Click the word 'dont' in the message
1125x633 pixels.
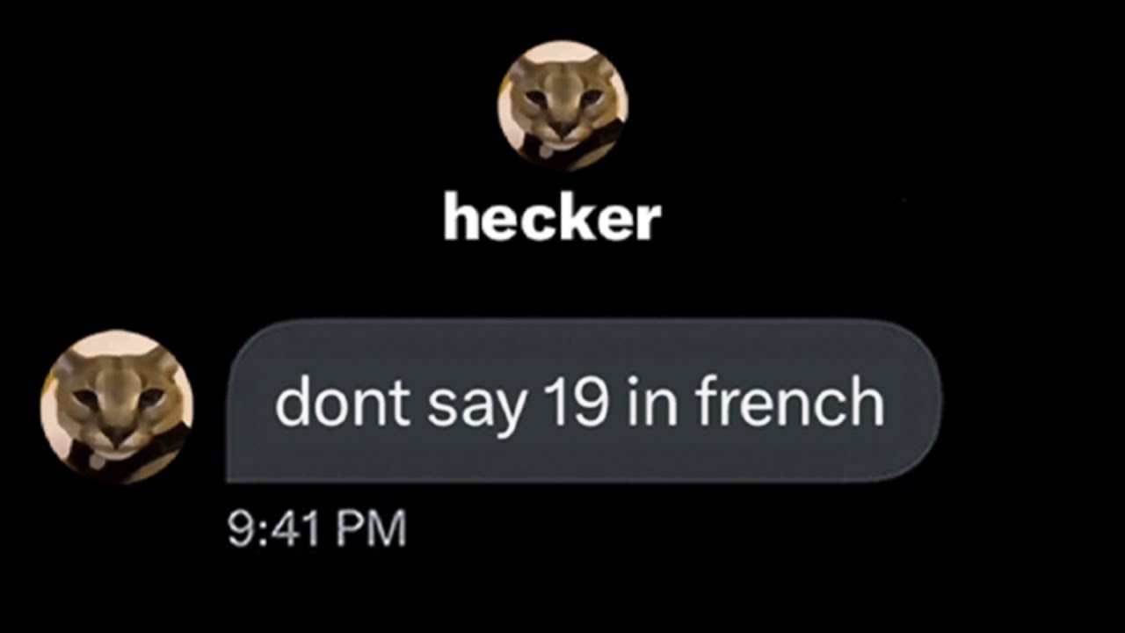tap(343, 402)
